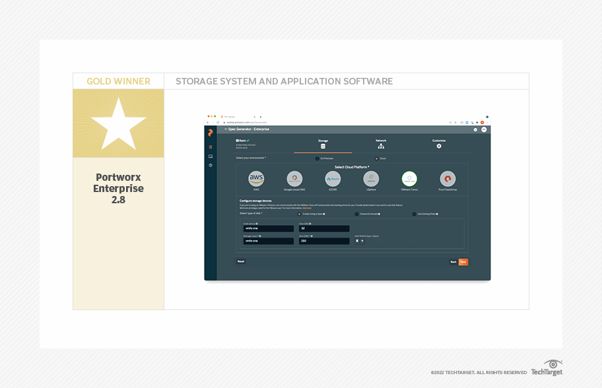Image resolution: width=602 pixels, height=388 pixels.
Task: Select the Pure FlashArray platform icon
Action: (x=448, y=179)
